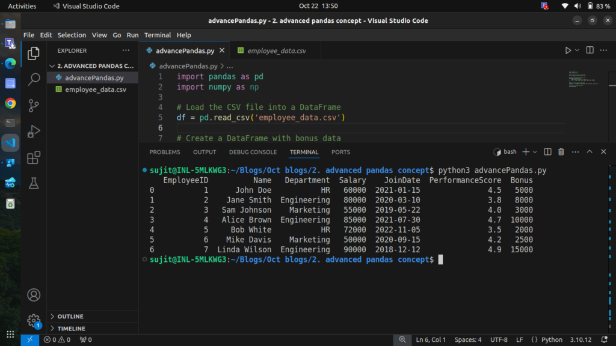Open the Extensions view

34,157
